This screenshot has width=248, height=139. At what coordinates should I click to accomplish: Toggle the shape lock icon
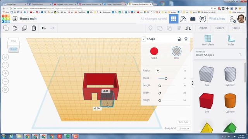[179, 39]
